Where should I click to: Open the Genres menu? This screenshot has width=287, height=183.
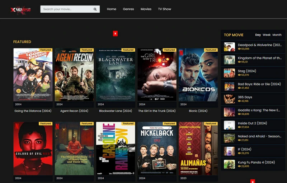128,9
